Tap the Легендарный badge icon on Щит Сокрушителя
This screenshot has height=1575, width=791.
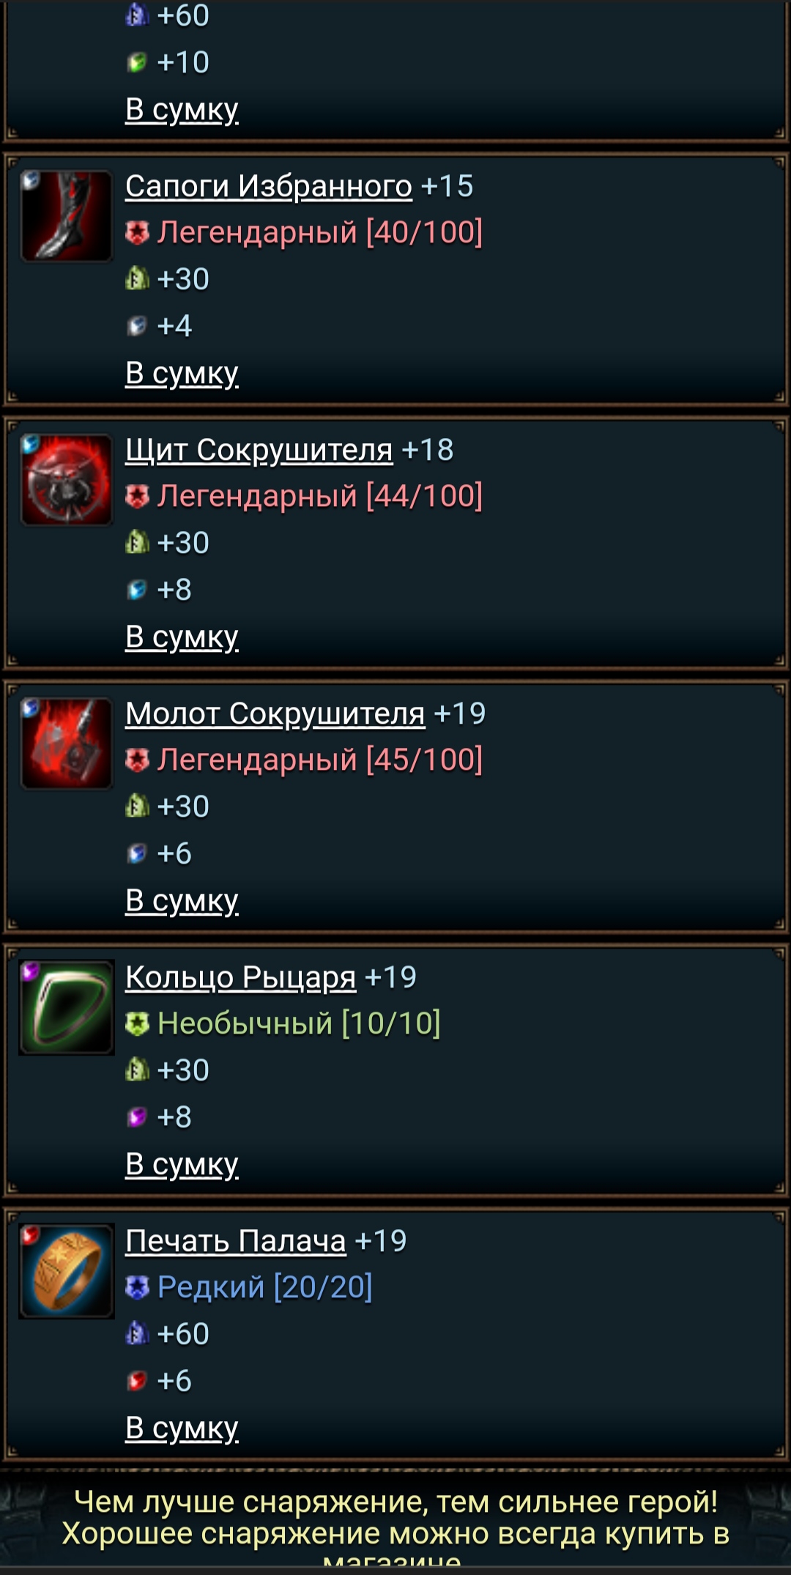tap(137, 497)
